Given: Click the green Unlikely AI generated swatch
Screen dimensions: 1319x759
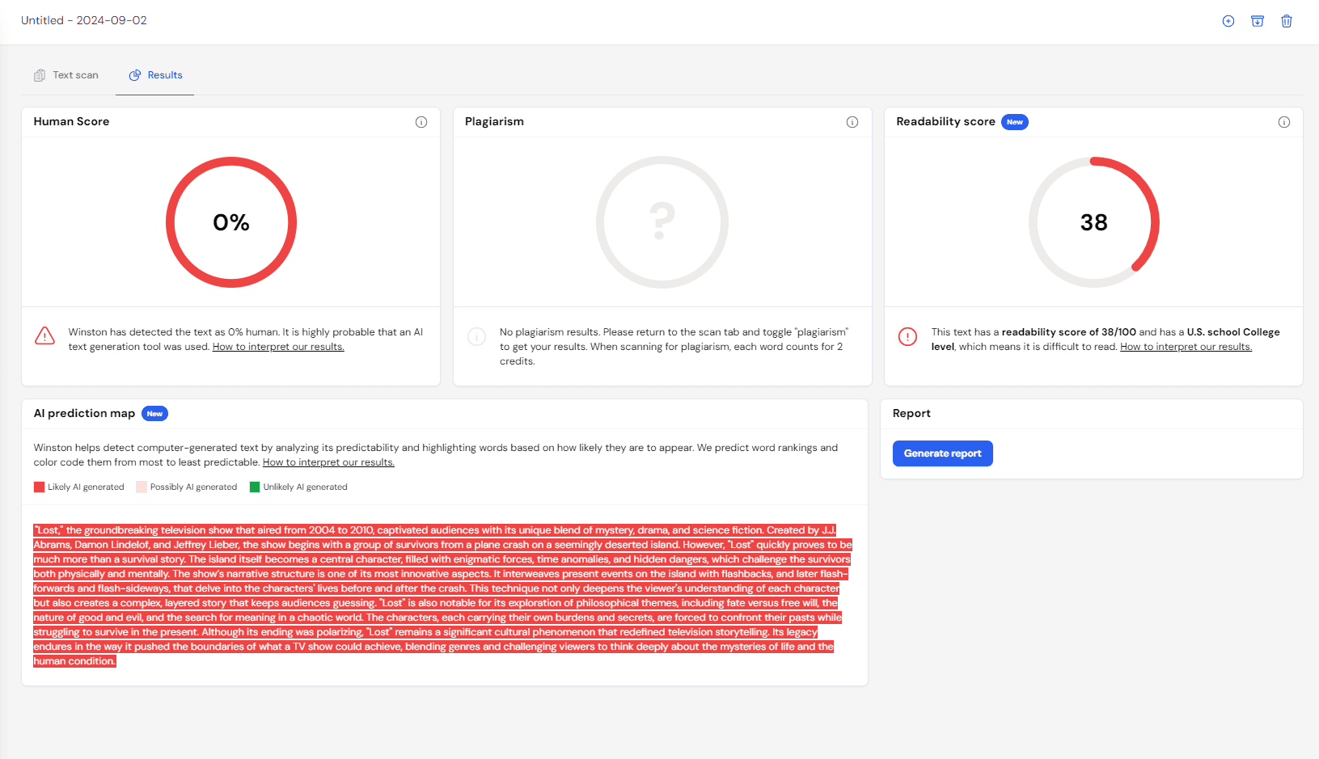Looking at the screenshot, I should coord(255,487).
